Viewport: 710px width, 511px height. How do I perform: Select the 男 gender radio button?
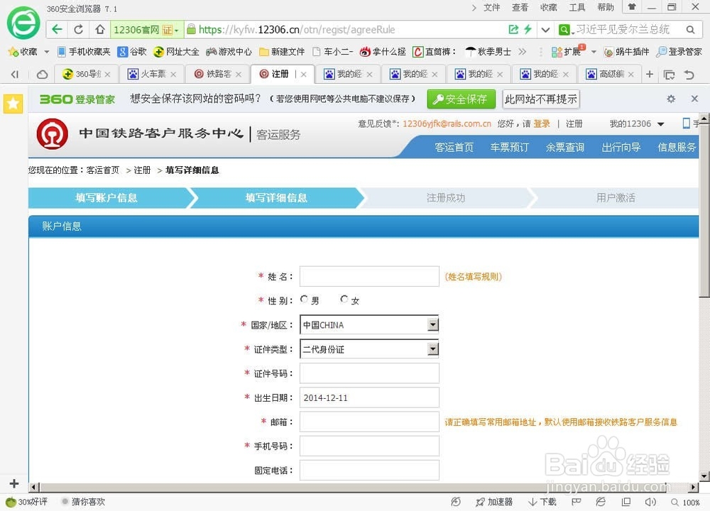coord(304,300)
